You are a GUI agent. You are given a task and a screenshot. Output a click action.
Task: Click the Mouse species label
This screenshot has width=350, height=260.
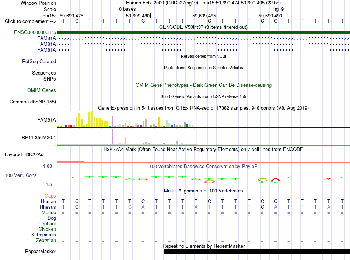[49, 213]
